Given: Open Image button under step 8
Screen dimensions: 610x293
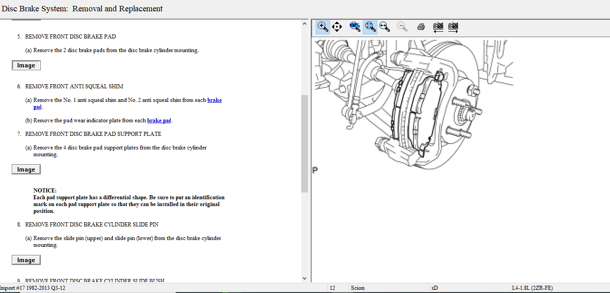Looking at the screenshot, I should coord(26,260).
